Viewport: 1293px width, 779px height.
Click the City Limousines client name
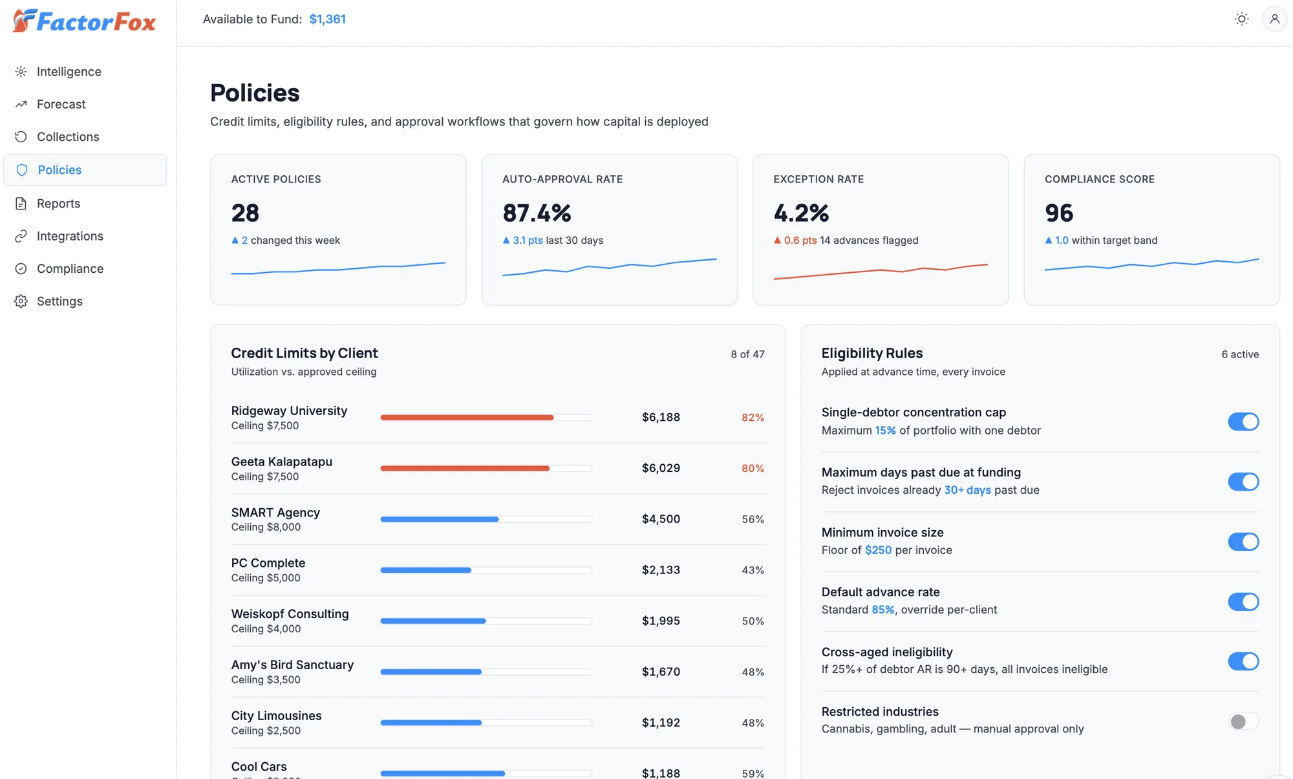point(277,716)
